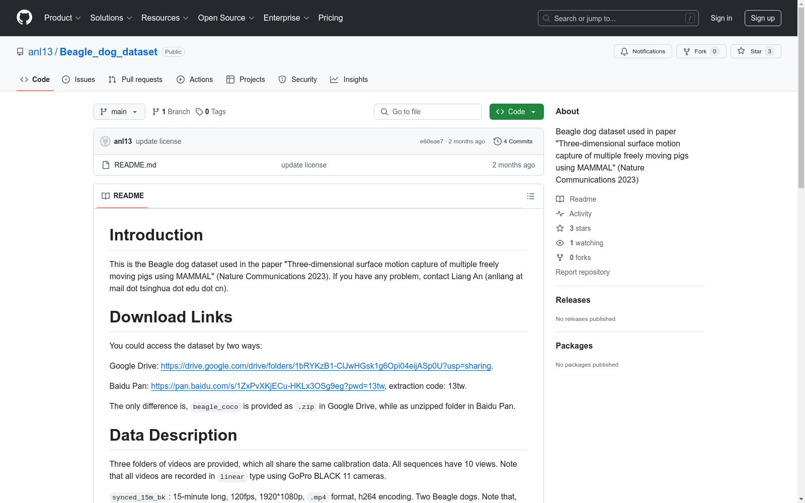Click the magnifier icon in Go to file
The width and height of the screenshot is (805, 503).
(x=384, y=112)
